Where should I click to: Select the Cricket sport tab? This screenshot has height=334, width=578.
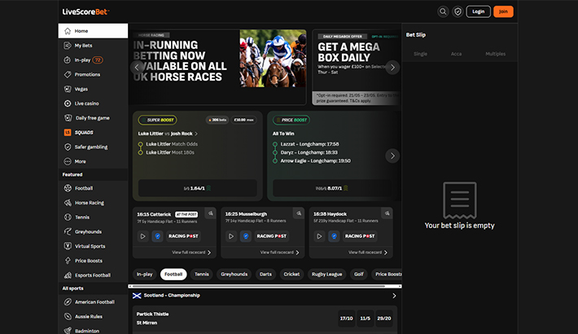tap(291, 275)
